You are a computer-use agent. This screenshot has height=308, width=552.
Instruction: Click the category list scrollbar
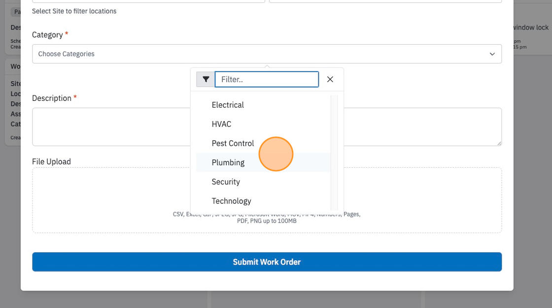tap(334, 153)
